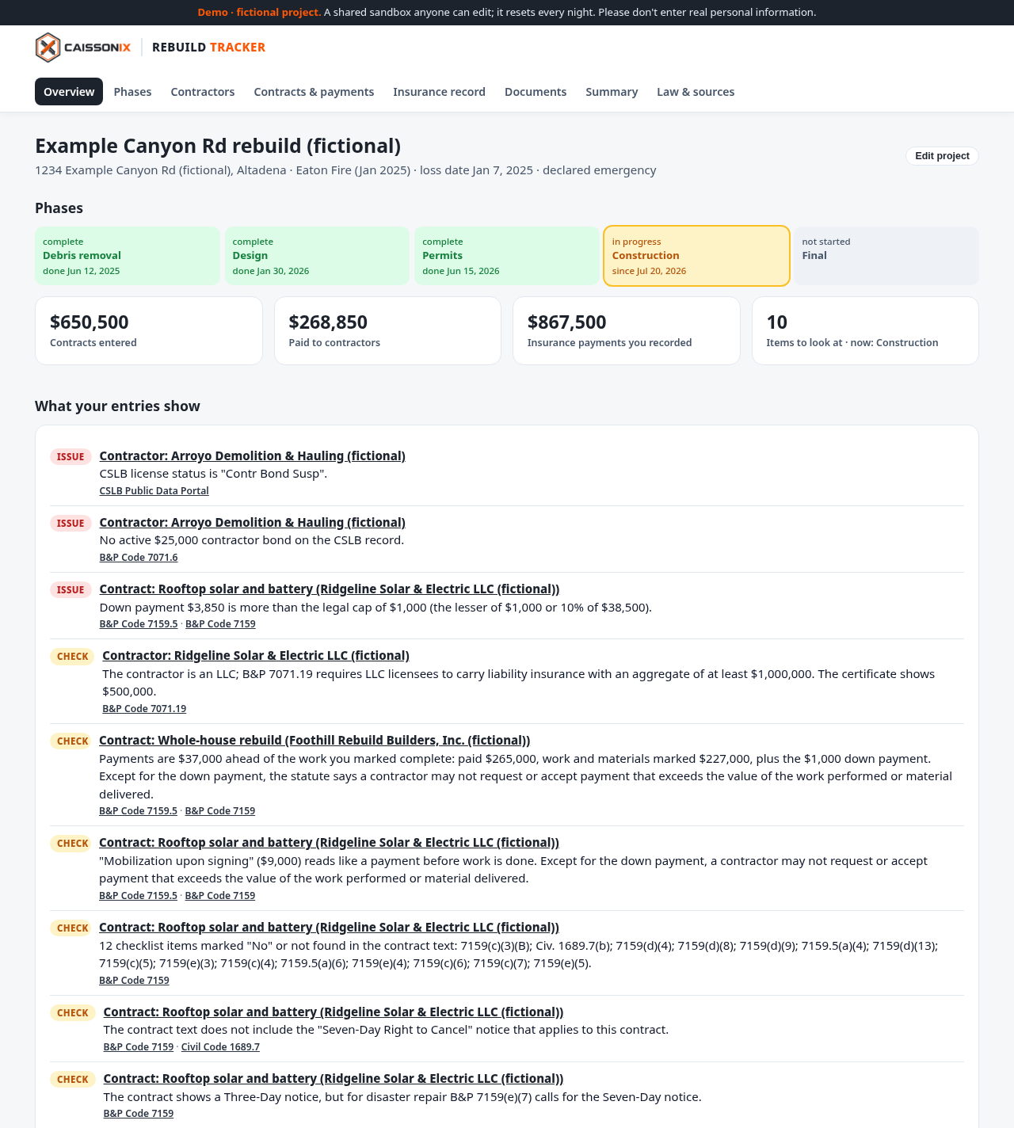
Task: Open the Insurance record tab
Action: pos(439,92)
